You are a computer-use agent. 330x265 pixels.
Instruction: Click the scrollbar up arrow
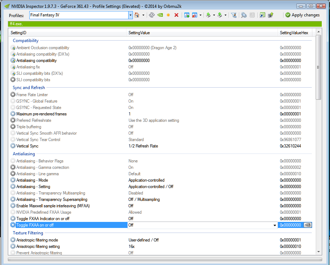coord(318,32)
